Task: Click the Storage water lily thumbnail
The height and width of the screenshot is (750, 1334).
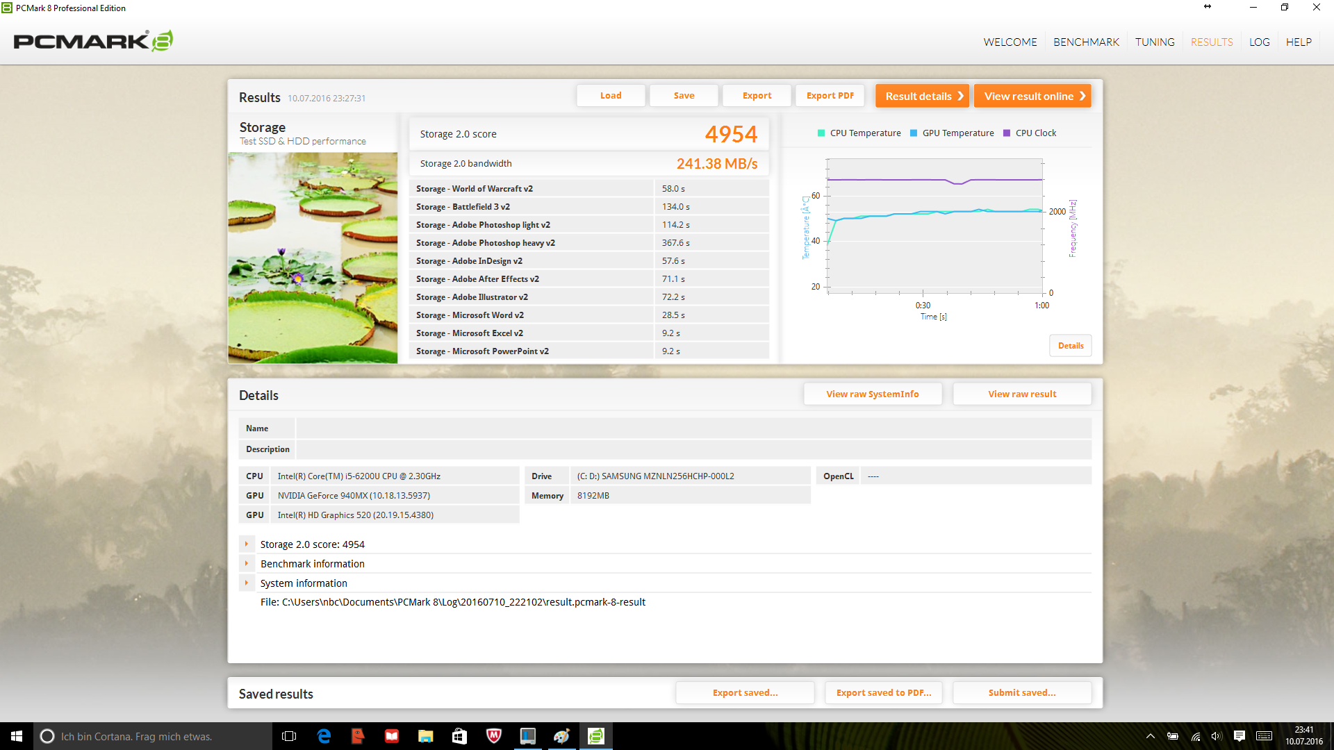Action: click(313, 258)
